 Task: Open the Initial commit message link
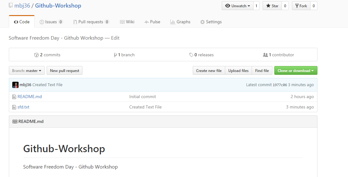[x=142, y=97]
